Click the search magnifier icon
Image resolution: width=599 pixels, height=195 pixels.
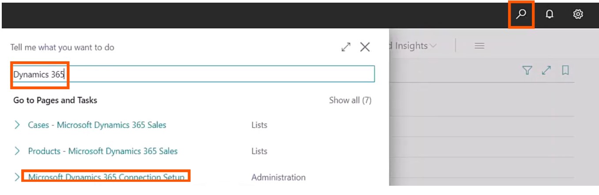tap(521, 14)
